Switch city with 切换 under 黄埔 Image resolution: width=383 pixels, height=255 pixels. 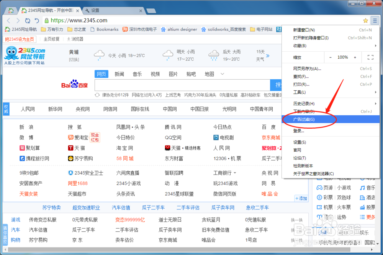tap(74, 60)
